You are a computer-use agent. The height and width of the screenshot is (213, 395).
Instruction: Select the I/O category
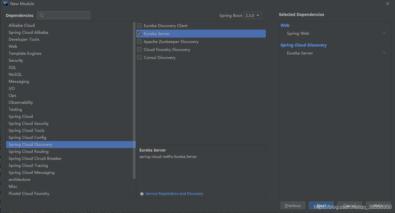click(69, 89)
